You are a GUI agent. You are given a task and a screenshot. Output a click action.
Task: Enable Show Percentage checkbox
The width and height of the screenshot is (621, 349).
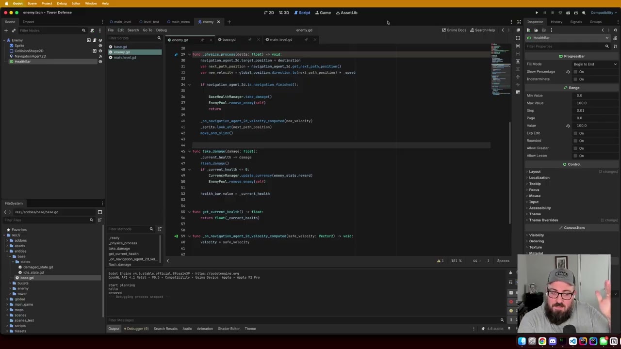[575, 72]
